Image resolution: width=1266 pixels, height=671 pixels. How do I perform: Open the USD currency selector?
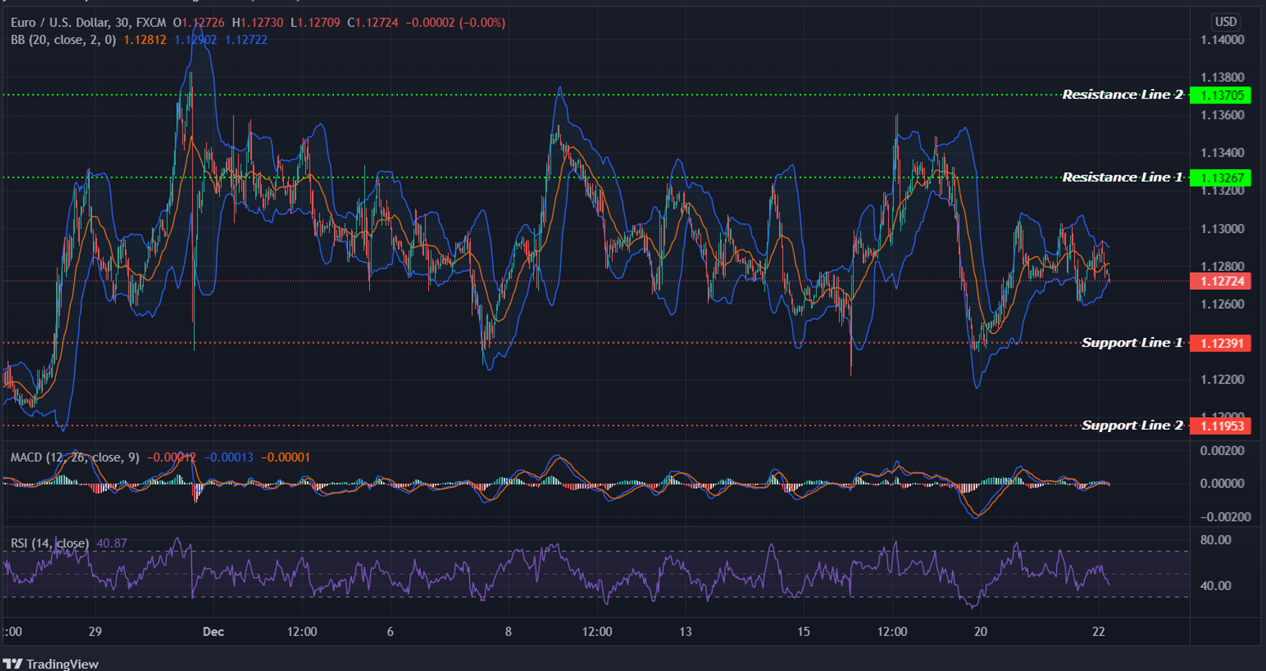(1225, 22)
